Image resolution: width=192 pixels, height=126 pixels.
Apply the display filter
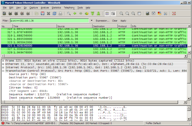point(123,21)
